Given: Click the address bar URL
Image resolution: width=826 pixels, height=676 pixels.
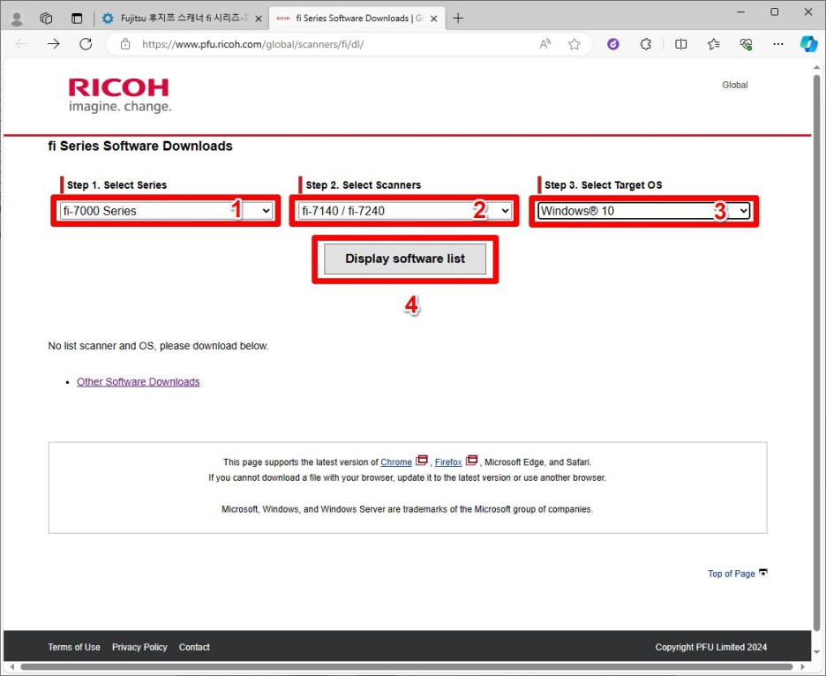Looking at the screenshot, I should [x=253, y=44].
